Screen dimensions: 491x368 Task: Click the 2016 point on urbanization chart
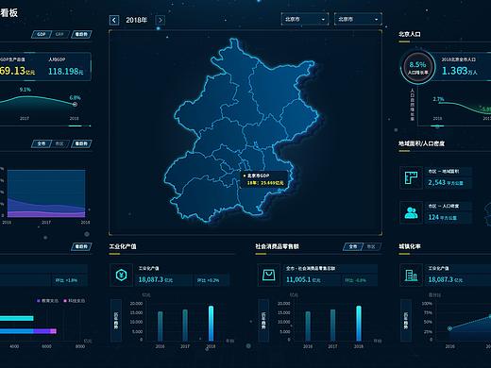(x=449, y=328)
